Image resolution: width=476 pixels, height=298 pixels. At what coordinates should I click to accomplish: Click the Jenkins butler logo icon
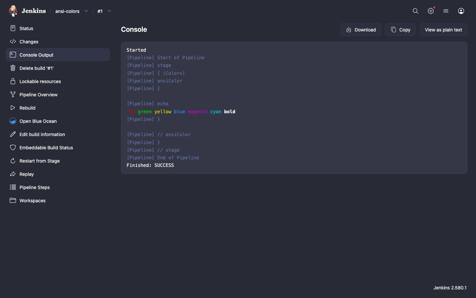[x=13, y=11]
